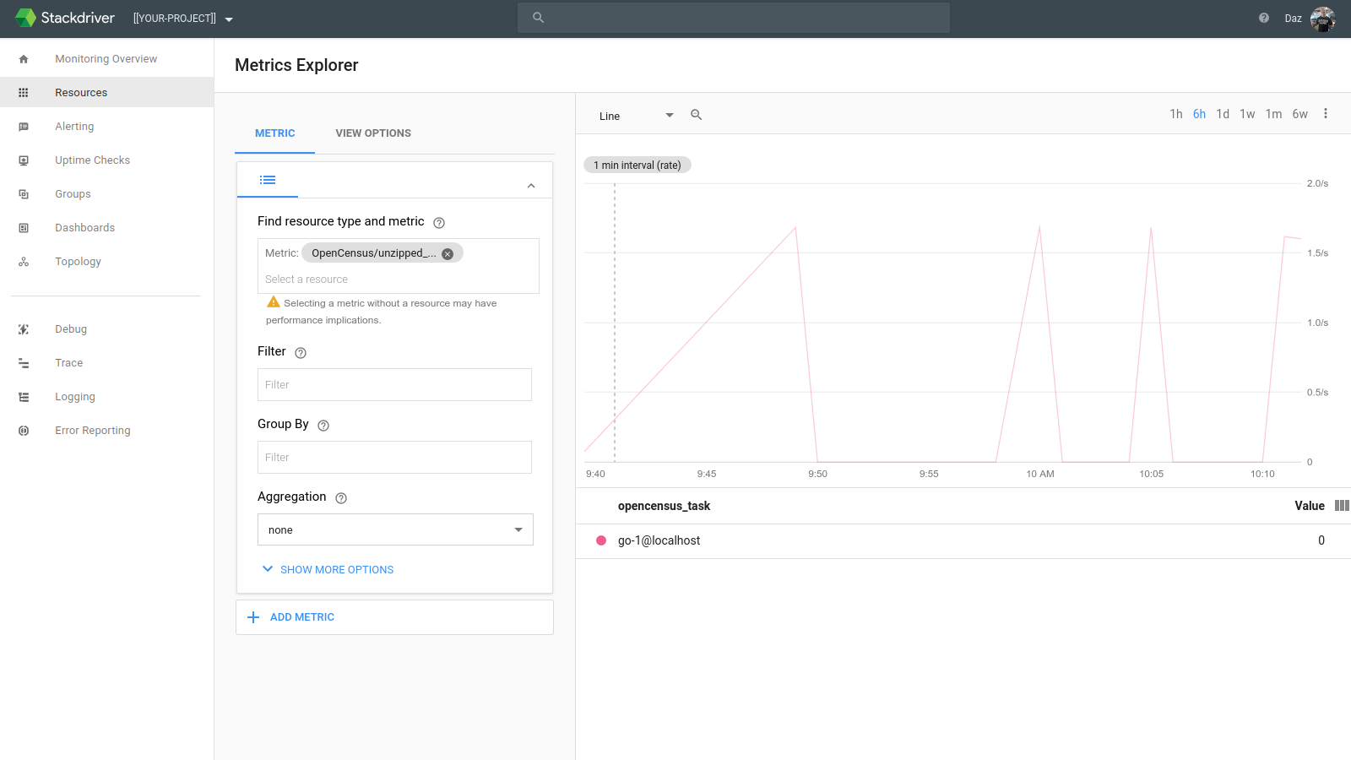
Task: Click the pink go-1@localhost legend color dot
Action: coord(601,540)
